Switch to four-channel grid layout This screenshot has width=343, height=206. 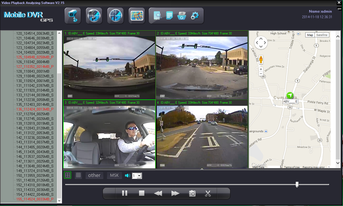(68, 175)
